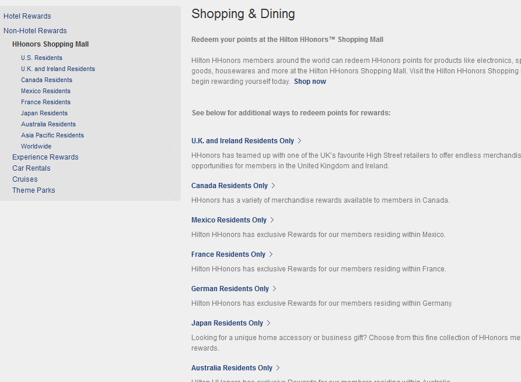Image resolution: width=521 pixels, height=382 pixels.
Task: Click chevron next to France Residents Only
Action: pos(271,254)
